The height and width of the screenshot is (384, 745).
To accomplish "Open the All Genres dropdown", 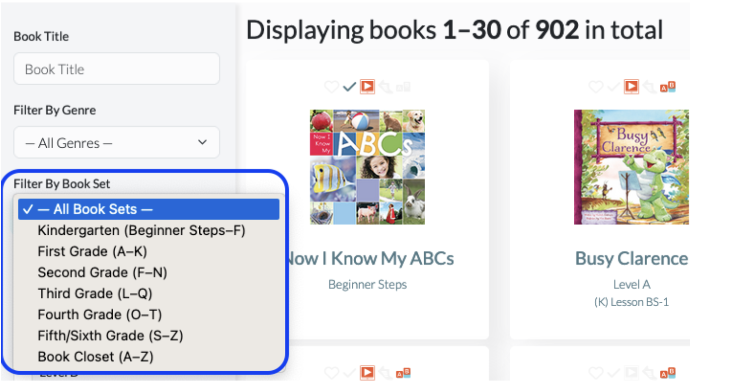I will tap(117, 143).
